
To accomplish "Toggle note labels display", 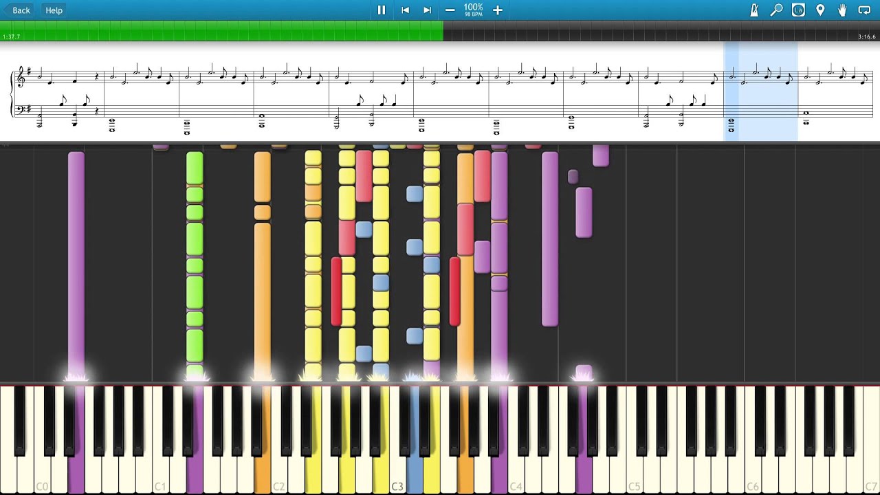I will [x=798, y=10].
